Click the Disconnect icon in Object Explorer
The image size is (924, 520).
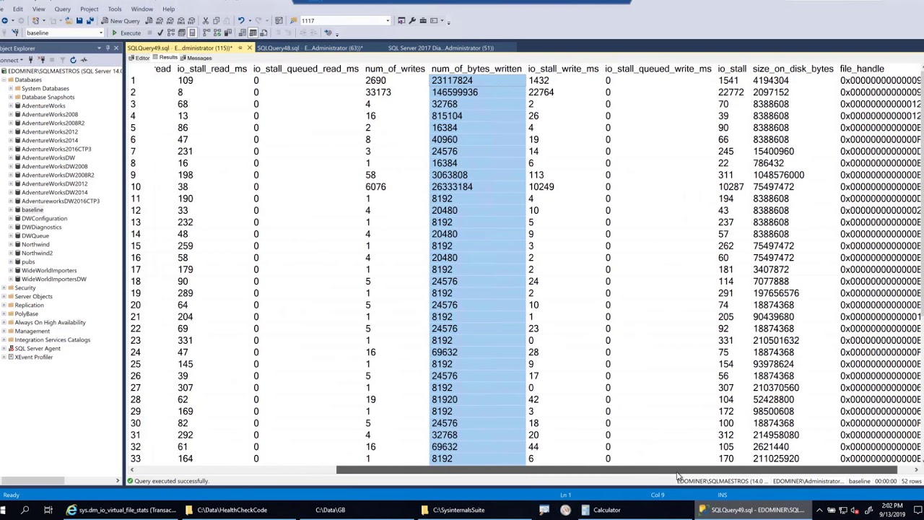point(41,60)
